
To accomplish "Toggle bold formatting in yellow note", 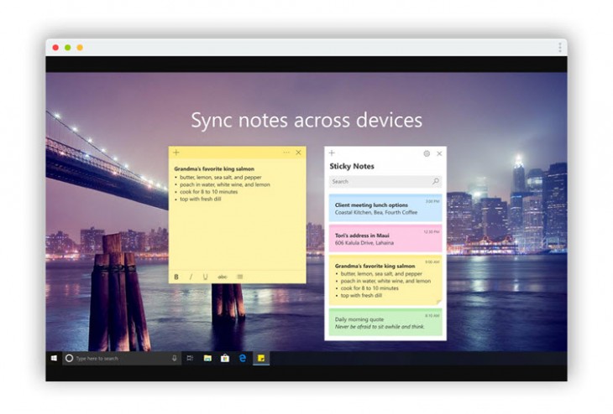I will point(176,277).
